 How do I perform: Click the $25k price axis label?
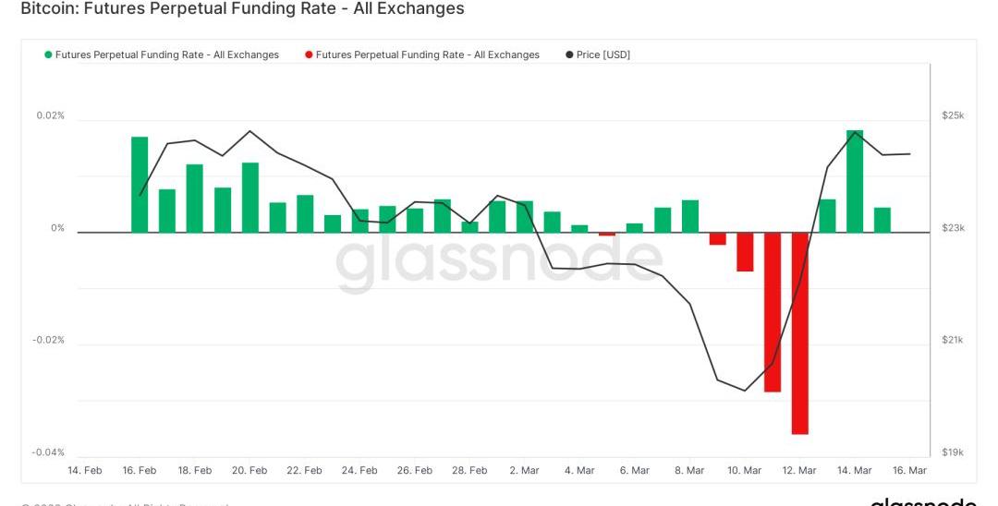click(953, 115)
